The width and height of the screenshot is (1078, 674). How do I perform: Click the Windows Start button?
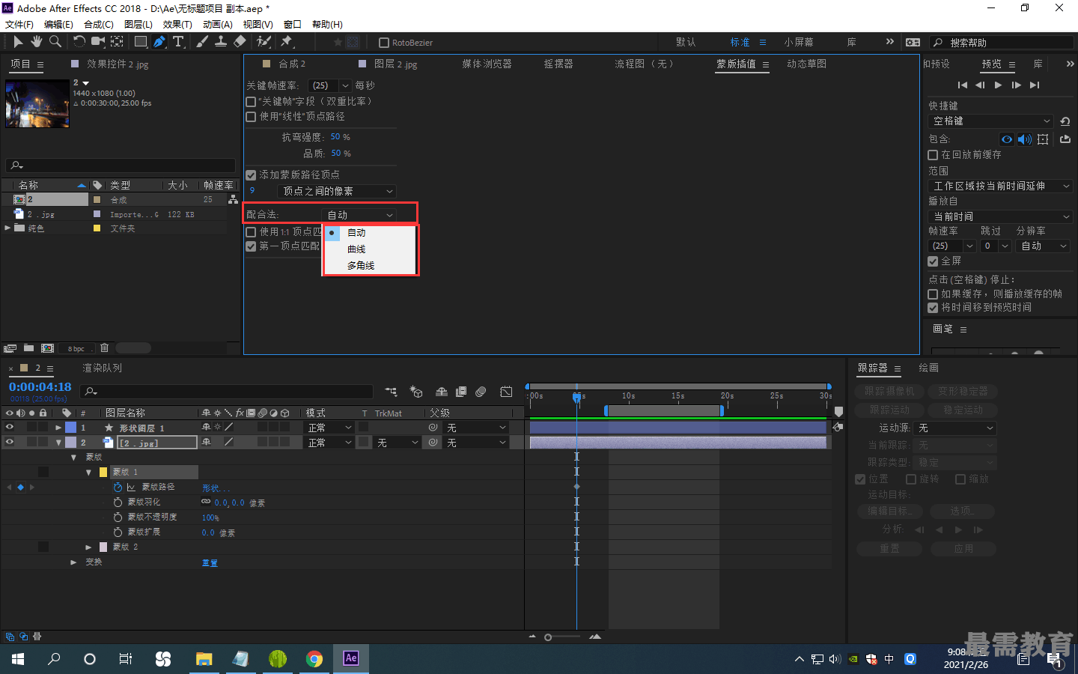(x=18, y=659)
